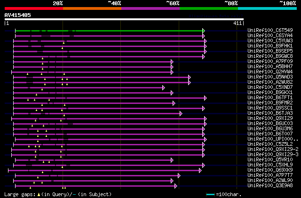Click the yellow gap marker under B9FHK1 alignment
Viewport: 301px width, 198px height.
(x=62, y=48)
